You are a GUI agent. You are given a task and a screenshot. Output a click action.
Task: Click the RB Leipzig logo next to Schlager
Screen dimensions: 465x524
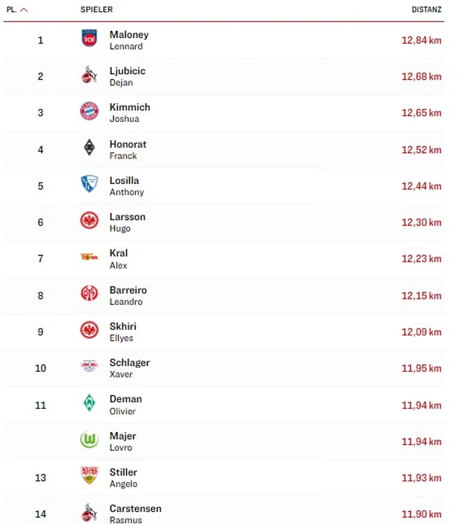point(89,366)
